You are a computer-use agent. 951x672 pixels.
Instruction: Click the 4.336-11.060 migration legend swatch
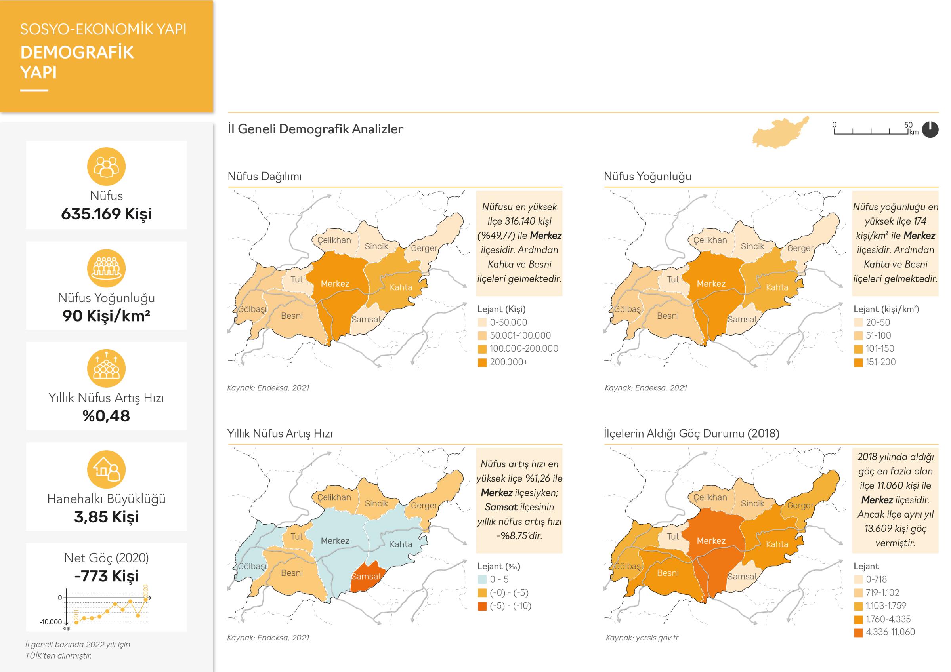coord(858,633)
